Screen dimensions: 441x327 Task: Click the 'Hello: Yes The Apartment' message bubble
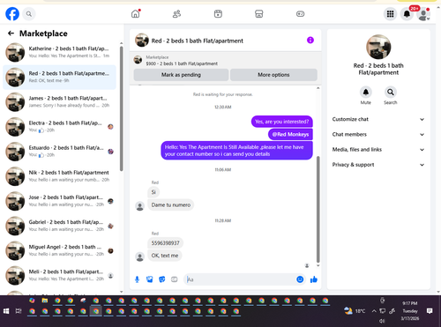pos(236,151)
